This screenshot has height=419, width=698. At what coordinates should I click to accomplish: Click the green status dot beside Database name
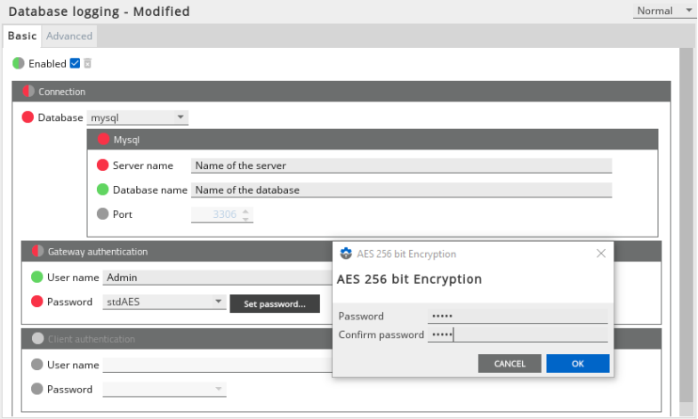click(102, 189)
